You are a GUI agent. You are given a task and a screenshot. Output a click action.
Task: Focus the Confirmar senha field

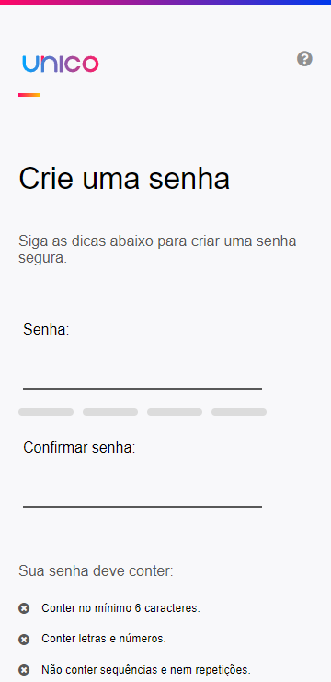point(143,491)
